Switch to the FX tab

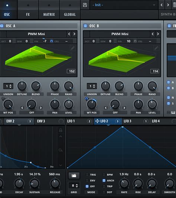[x=28, y=14]
